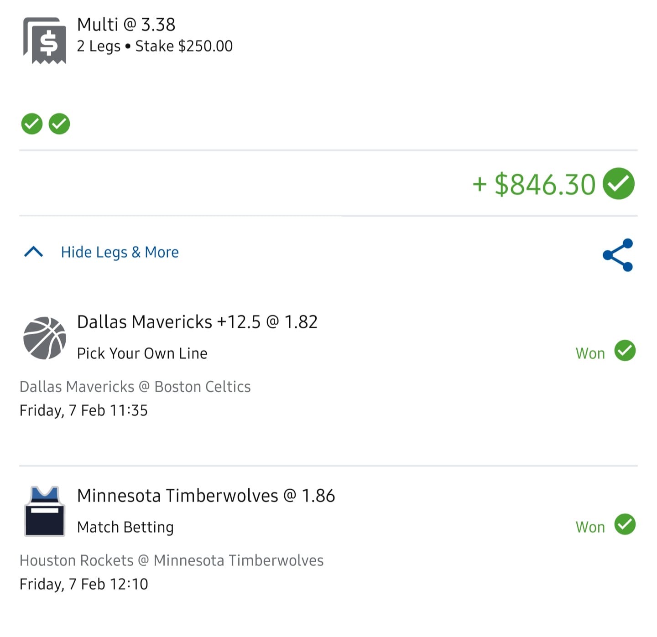Open Houston Rockets @ Minnesota Timberwolves match
657x637 pixels.
pos(172,560)
